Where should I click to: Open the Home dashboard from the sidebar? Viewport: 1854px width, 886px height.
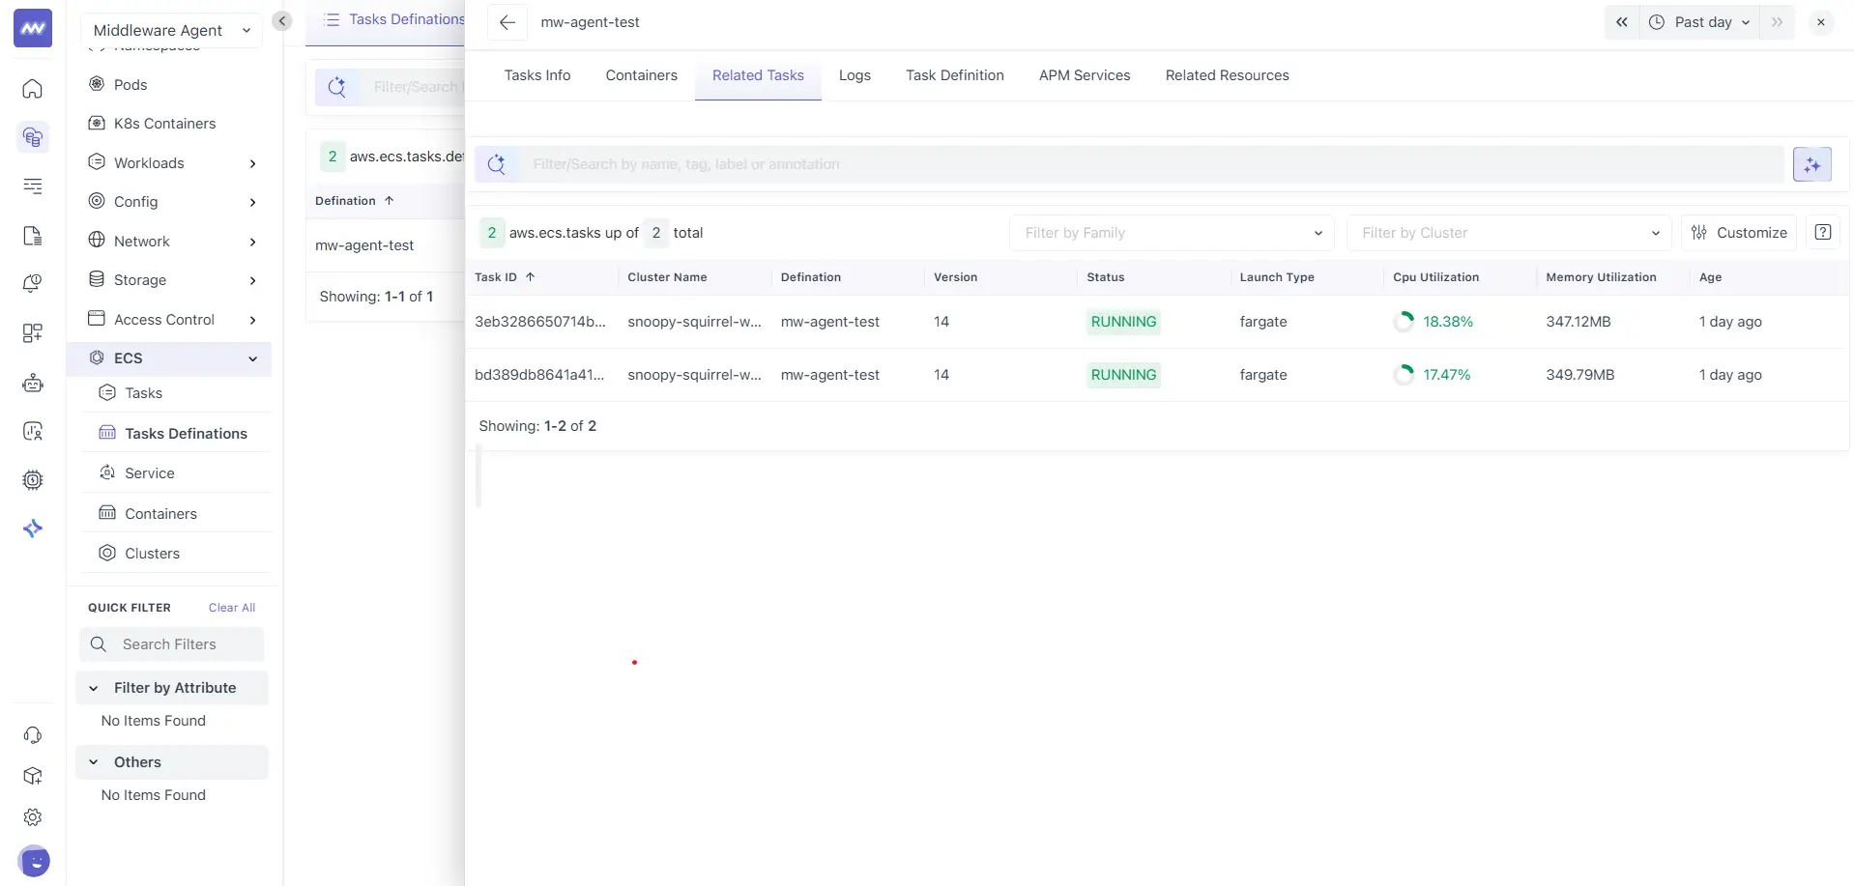point(32,89)
